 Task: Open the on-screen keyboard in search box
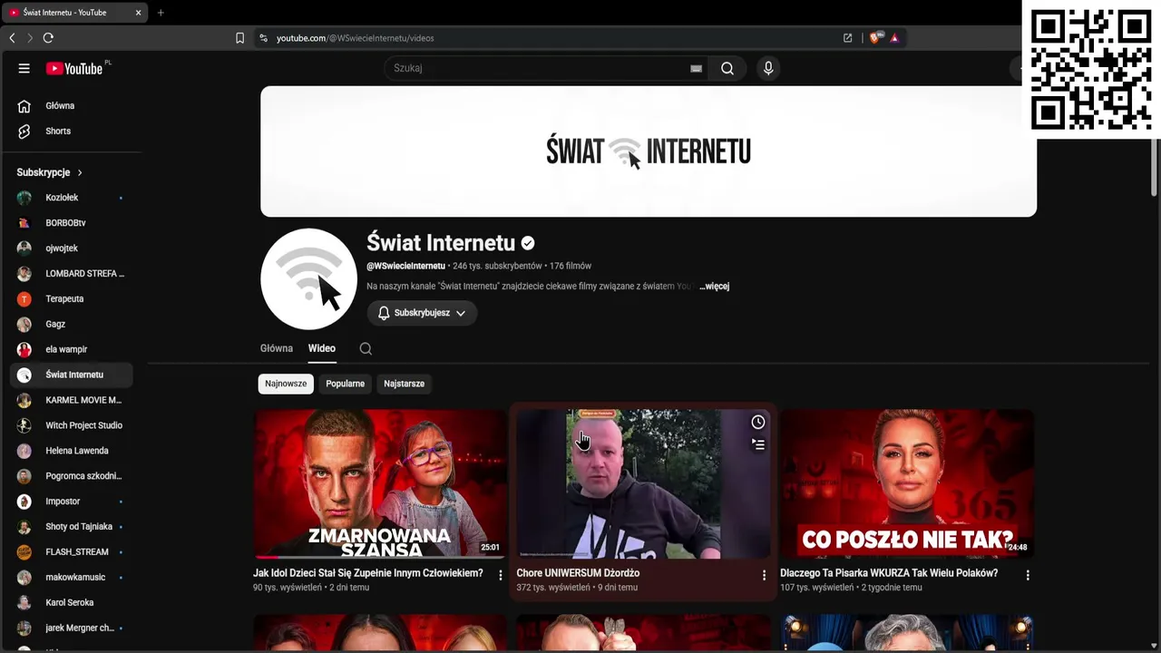(696, 68)
